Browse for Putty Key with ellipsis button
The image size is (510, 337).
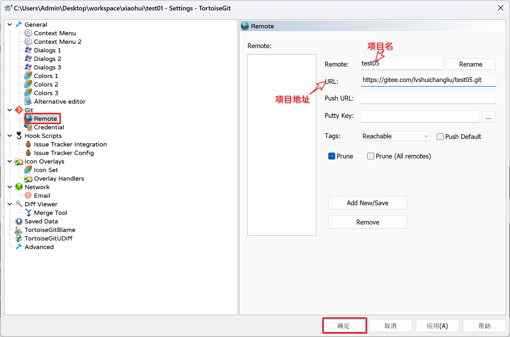(x=489, y=117)
